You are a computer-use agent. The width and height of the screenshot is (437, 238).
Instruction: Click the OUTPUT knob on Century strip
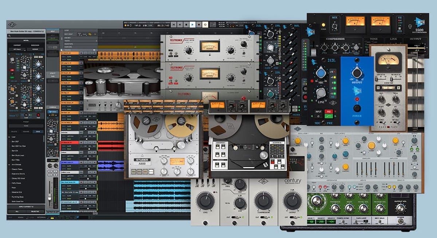[x=292, y=201]
